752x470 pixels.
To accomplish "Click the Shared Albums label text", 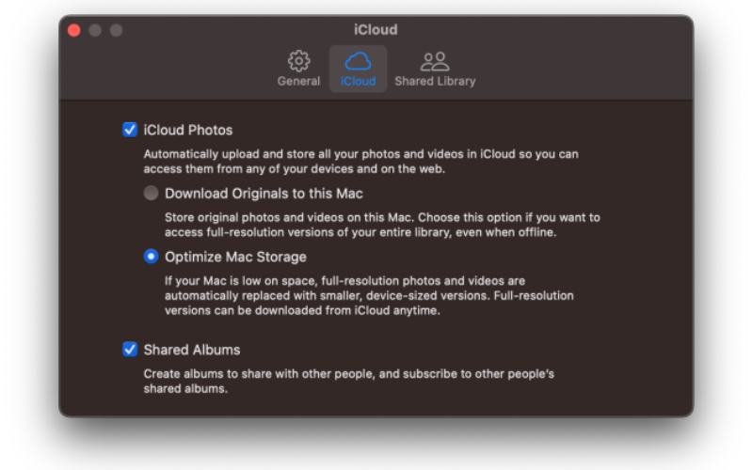I will point(192,350).
